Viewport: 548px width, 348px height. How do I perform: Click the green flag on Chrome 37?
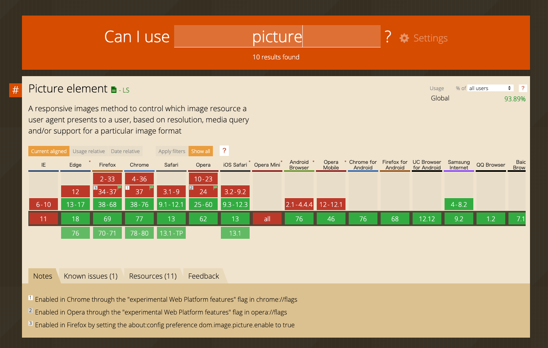coord(151,187)
